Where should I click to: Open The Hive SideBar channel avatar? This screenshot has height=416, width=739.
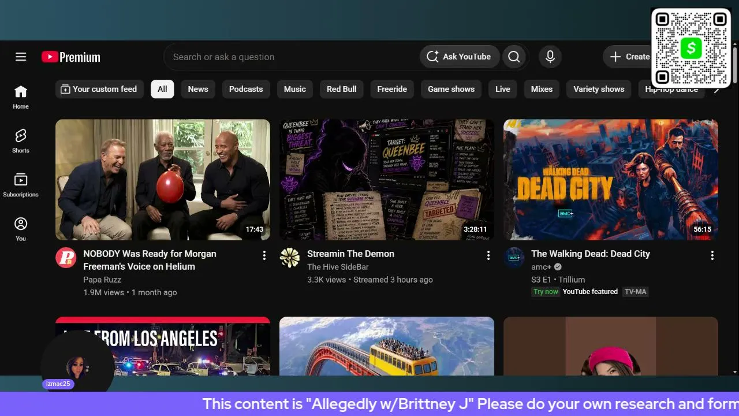tap(290, 258)
